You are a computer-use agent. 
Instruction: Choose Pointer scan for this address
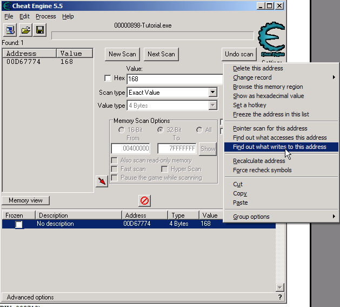coord(281,128)
